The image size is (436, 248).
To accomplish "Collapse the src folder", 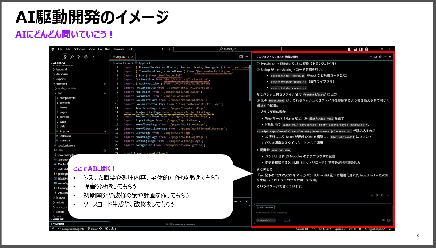I will click(x=79, y=93).
